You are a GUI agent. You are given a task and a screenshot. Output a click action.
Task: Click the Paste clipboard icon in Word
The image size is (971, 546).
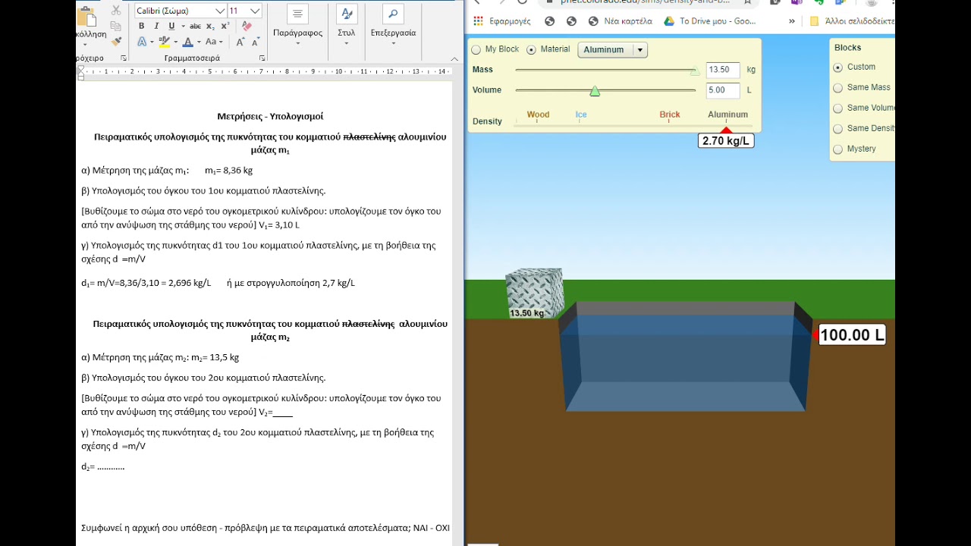[87, 17]
